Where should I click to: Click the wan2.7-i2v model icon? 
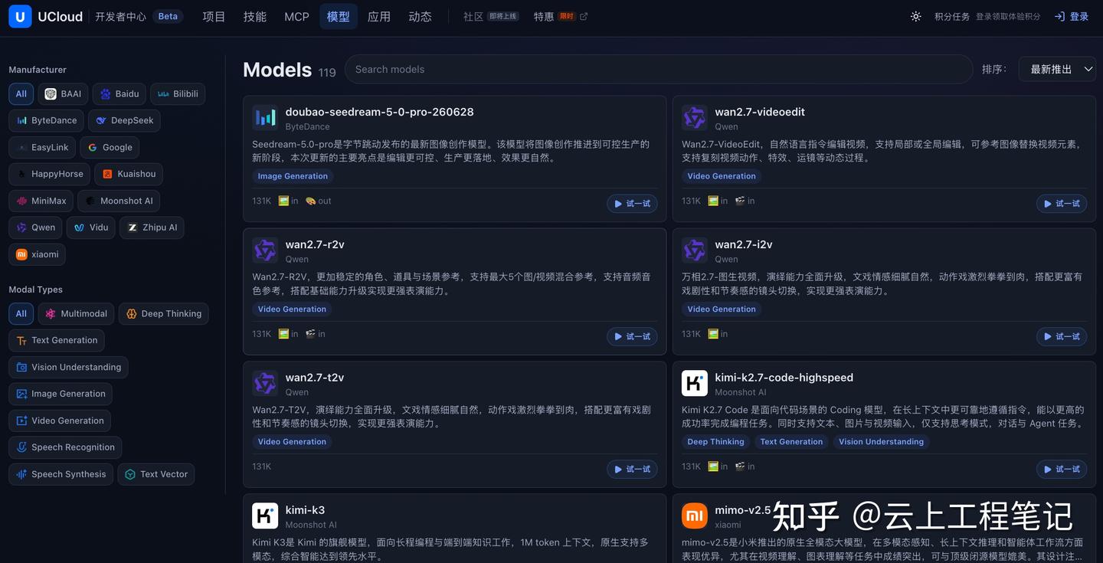pyautogui.click(x=695, y=250)
